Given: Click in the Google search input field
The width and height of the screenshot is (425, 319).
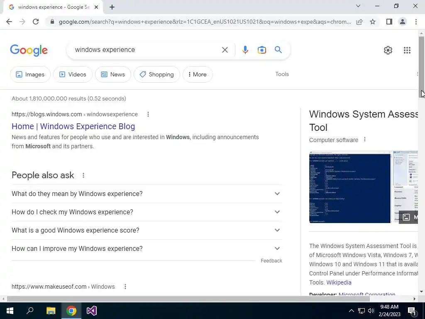Looking at the screenshot, I should 147,50.
